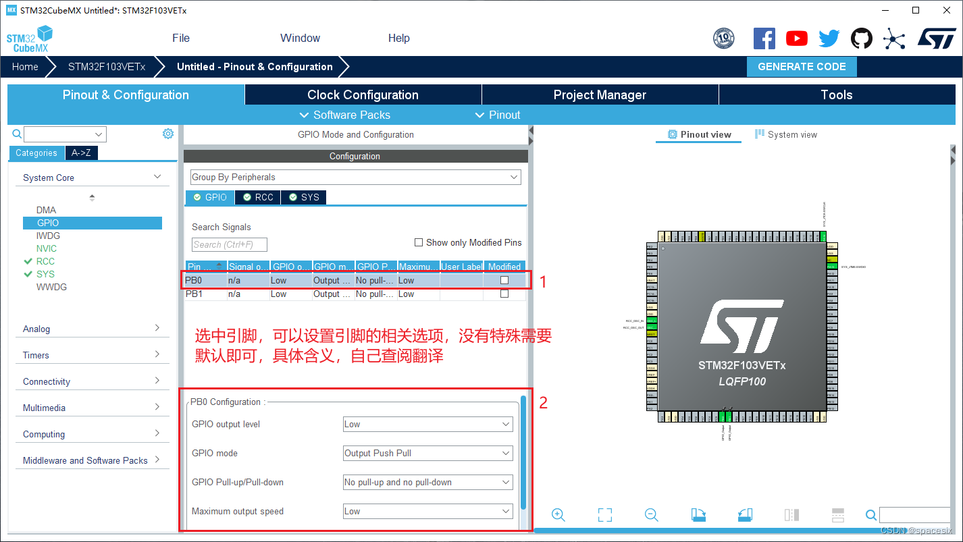The width and height of the screenshot is (963, 542).
Task: Toggle vertical split view icon
Action: click(x=792, y=515)
